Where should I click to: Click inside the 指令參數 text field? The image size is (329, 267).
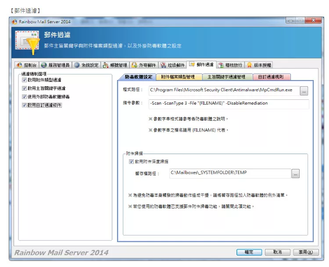228,103
